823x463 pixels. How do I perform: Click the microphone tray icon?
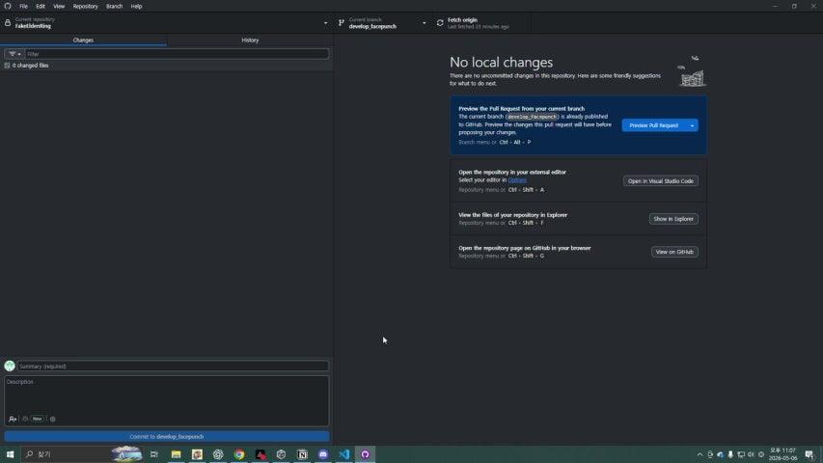point(730,454)
